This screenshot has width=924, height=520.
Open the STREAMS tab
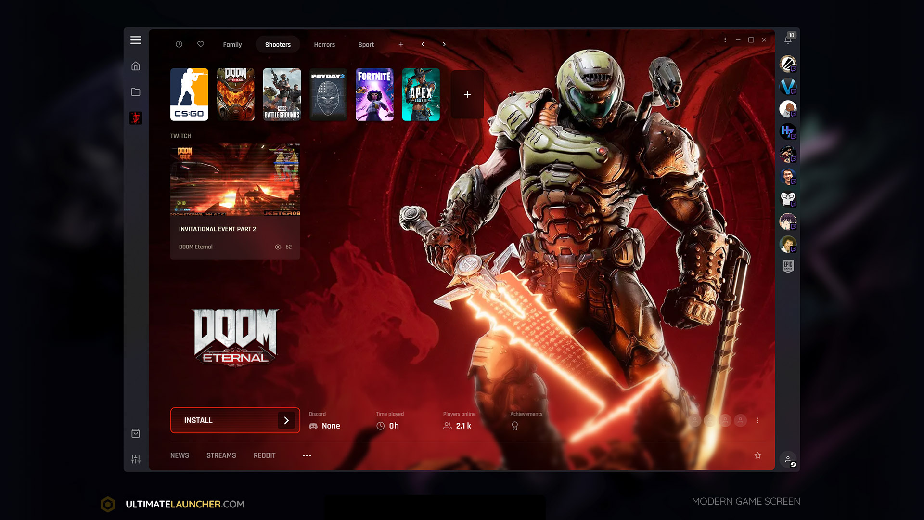click(221, 455)
